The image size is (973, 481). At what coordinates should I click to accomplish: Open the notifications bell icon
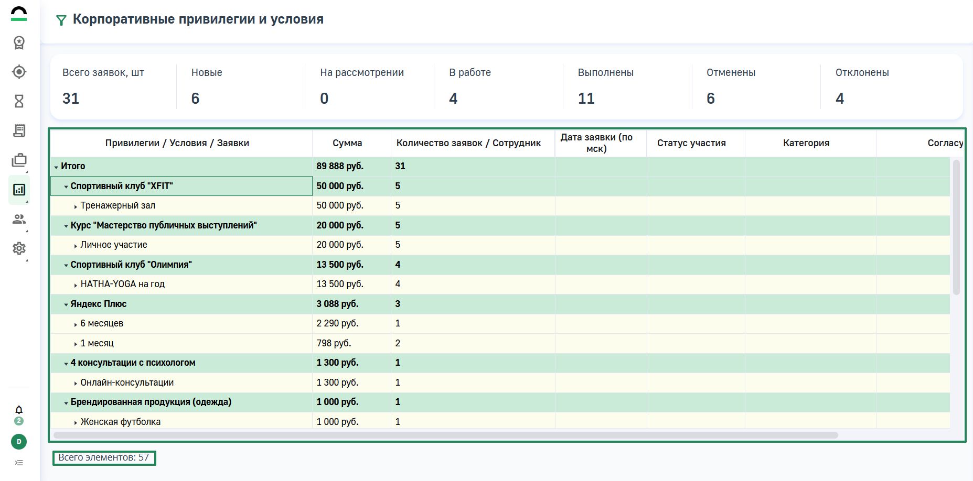[x=19, y=410]
